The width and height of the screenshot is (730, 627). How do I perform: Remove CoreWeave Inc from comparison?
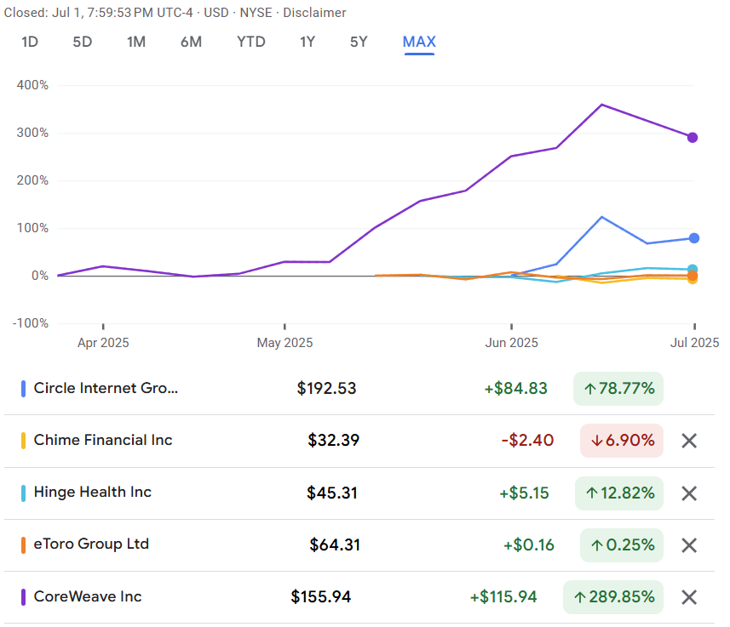pyautogui.click(x=689, y=597)
